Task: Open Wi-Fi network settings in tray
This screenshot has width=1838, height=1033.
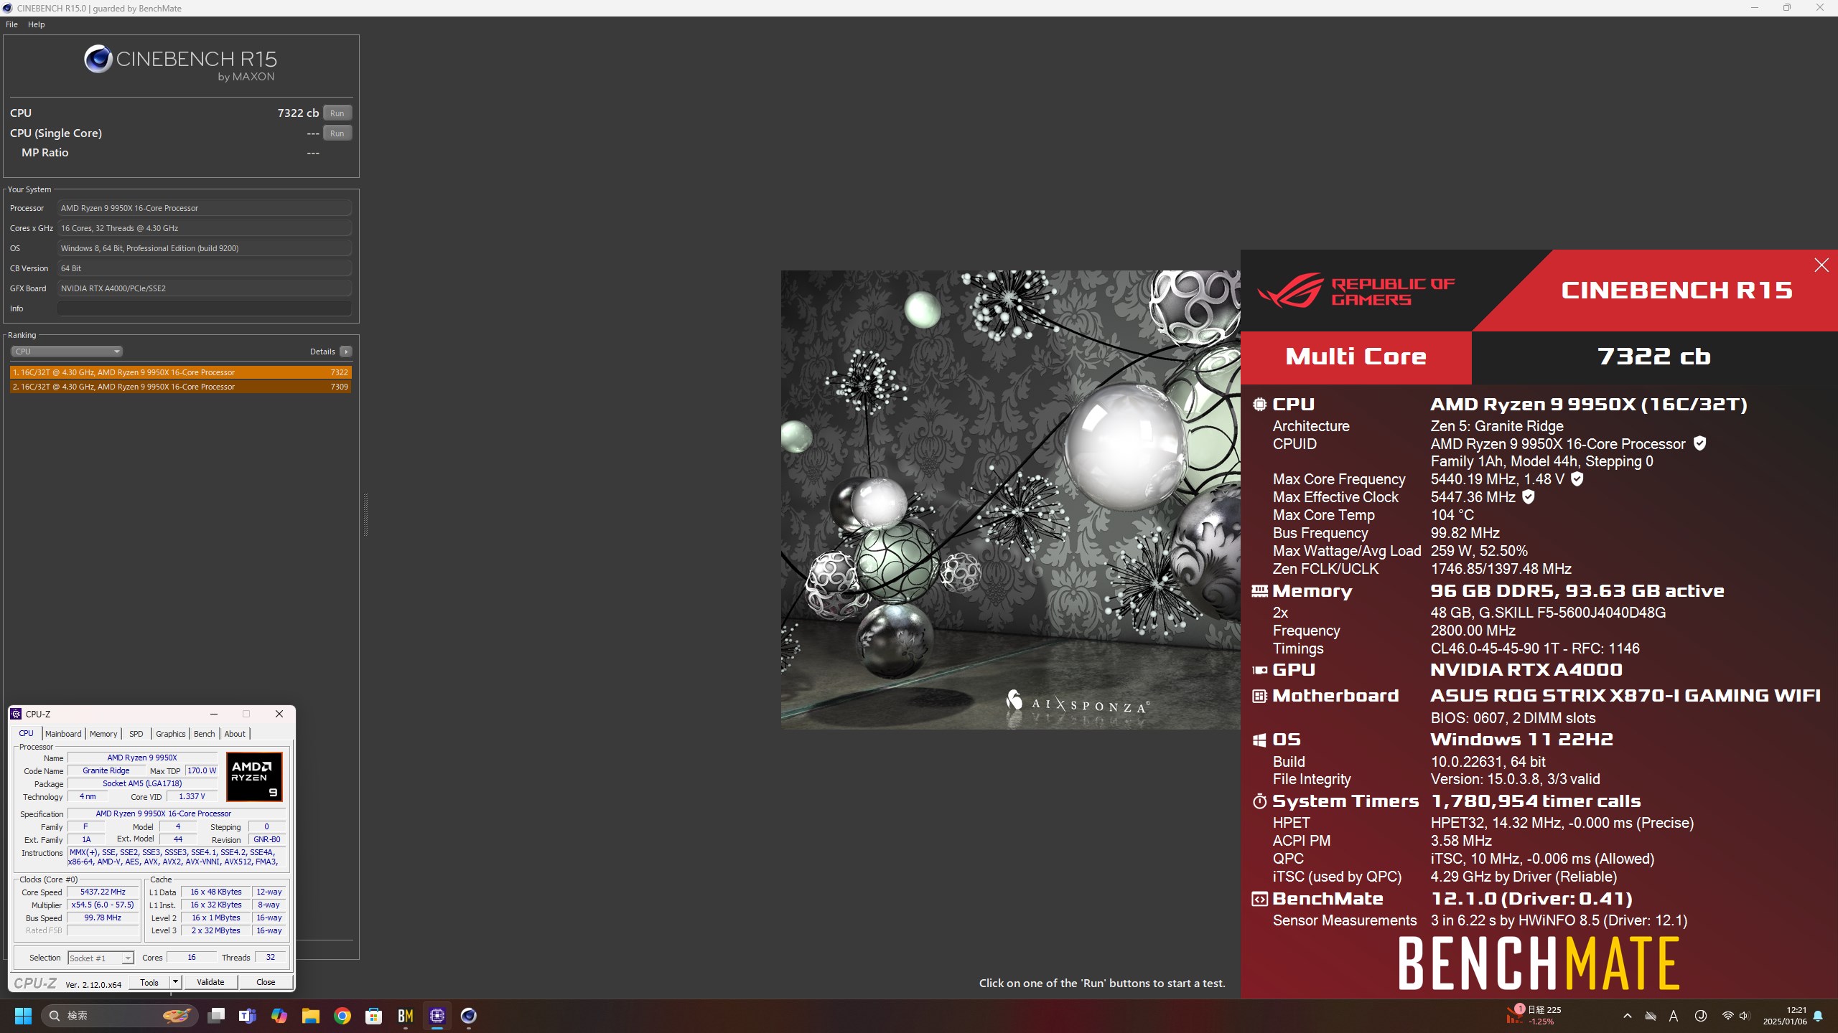Action: 1727,1016
